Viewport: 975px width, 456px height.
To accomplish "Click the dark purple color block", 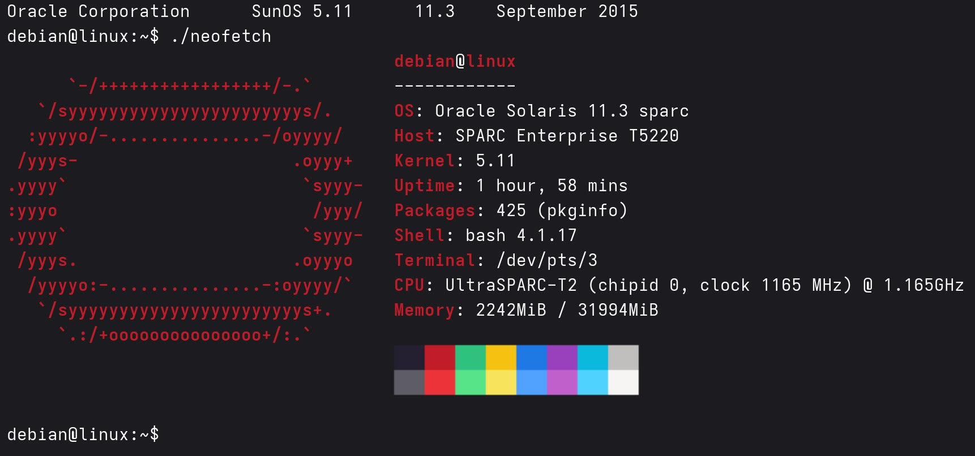I will [562, 358].
